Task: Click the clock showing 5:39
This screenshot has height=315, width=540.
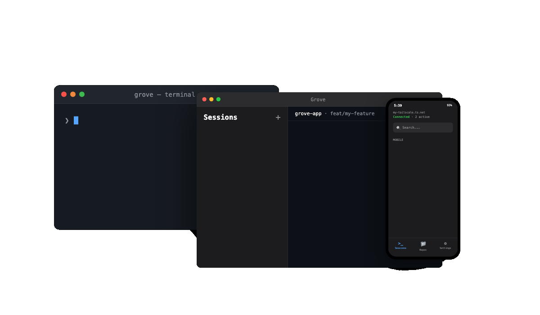Action: click(x=398, y=105)
